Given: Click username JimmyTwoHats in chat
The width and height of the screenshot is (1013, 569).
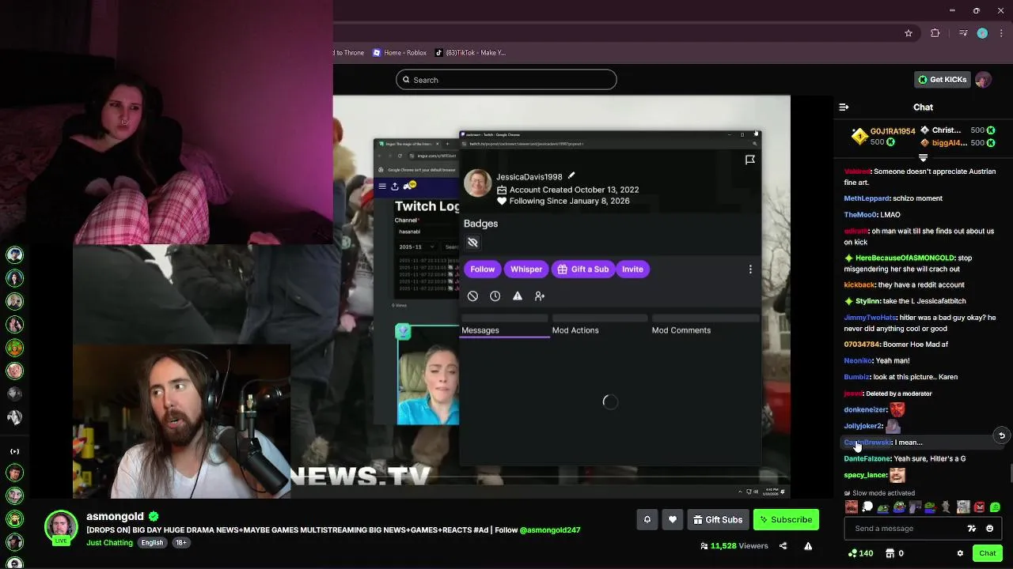Looking at the screenshot, I should pyautogui.click(x=870, y=318).
